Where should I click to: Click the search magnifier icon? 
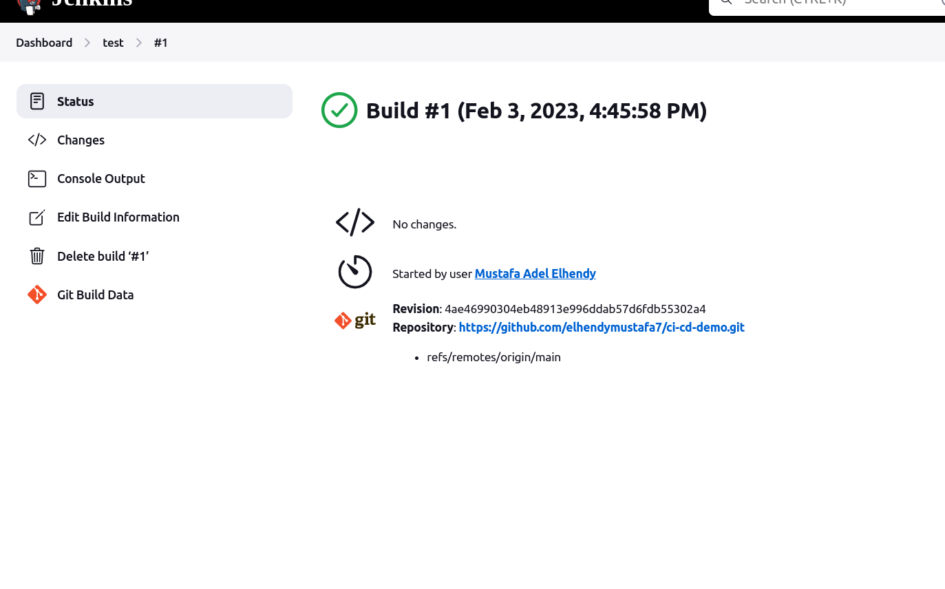point(725,3)
